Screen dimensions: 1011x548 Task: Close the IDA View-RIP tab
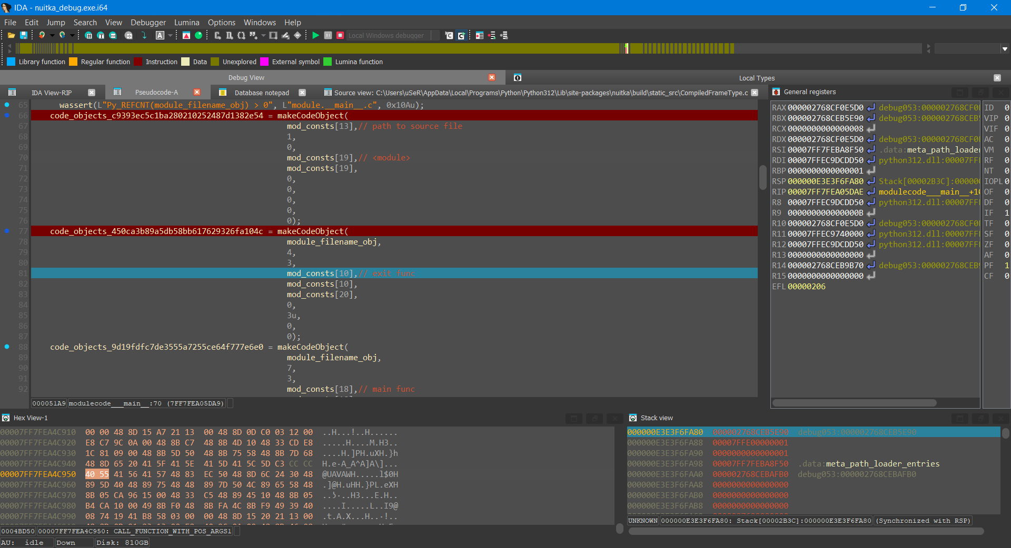tap(92, 93)
